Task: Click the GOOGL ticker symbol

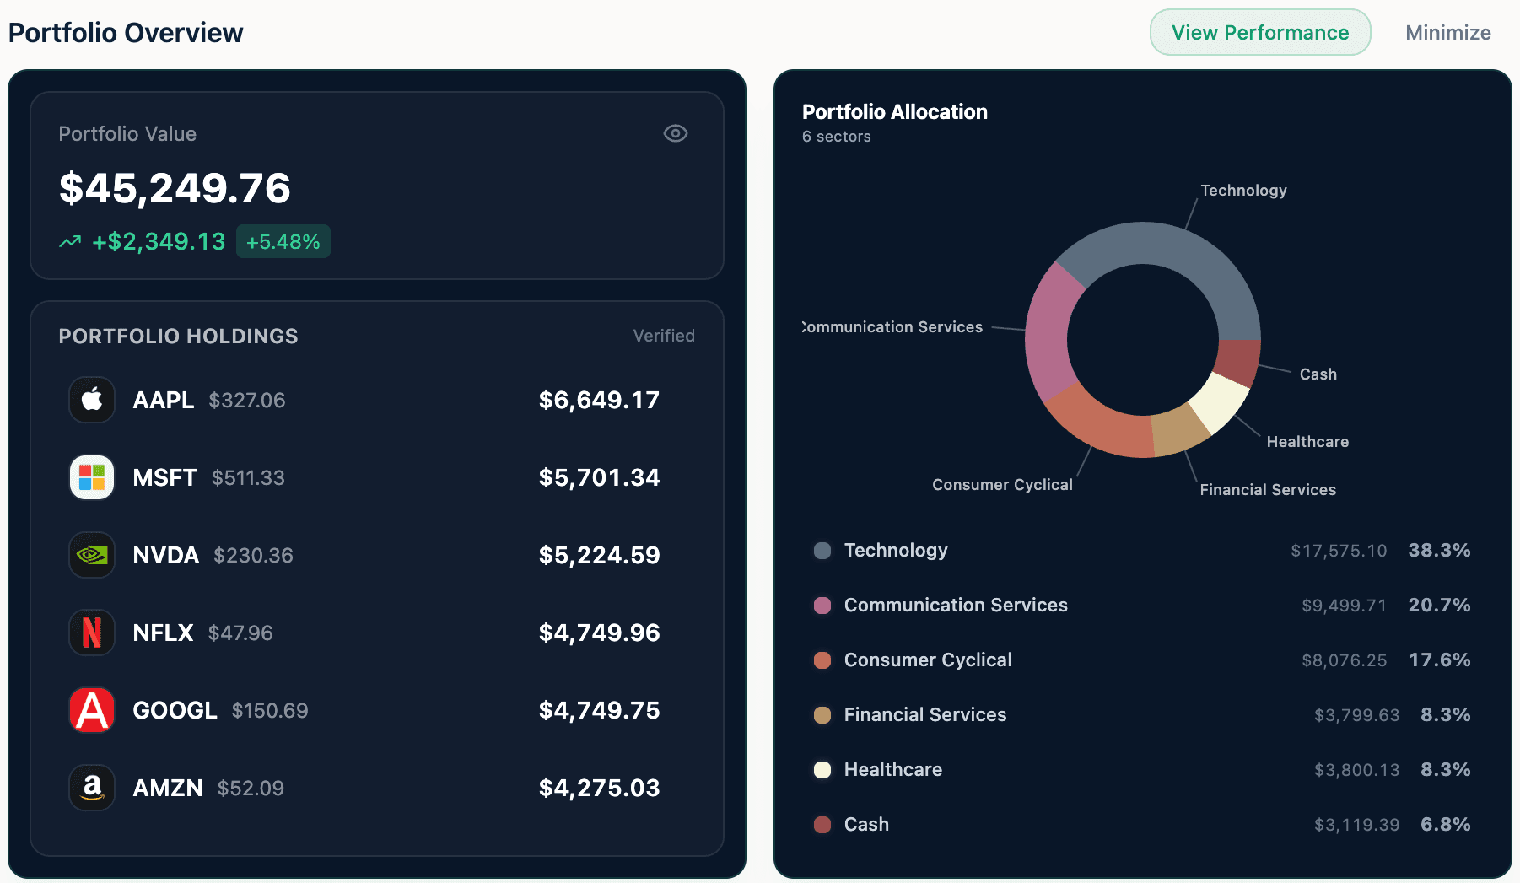Action: pyautogui.click(x=175, y=710)
